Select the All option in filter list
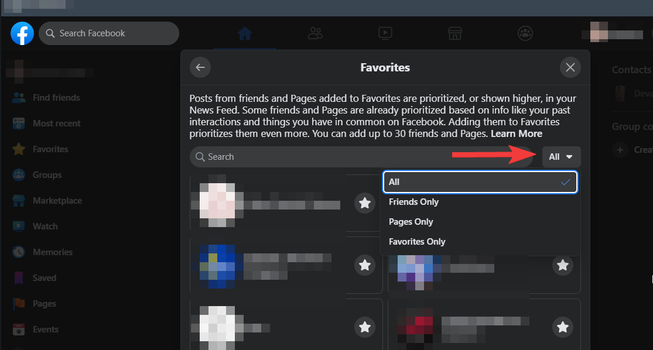 tap(480, 182)
